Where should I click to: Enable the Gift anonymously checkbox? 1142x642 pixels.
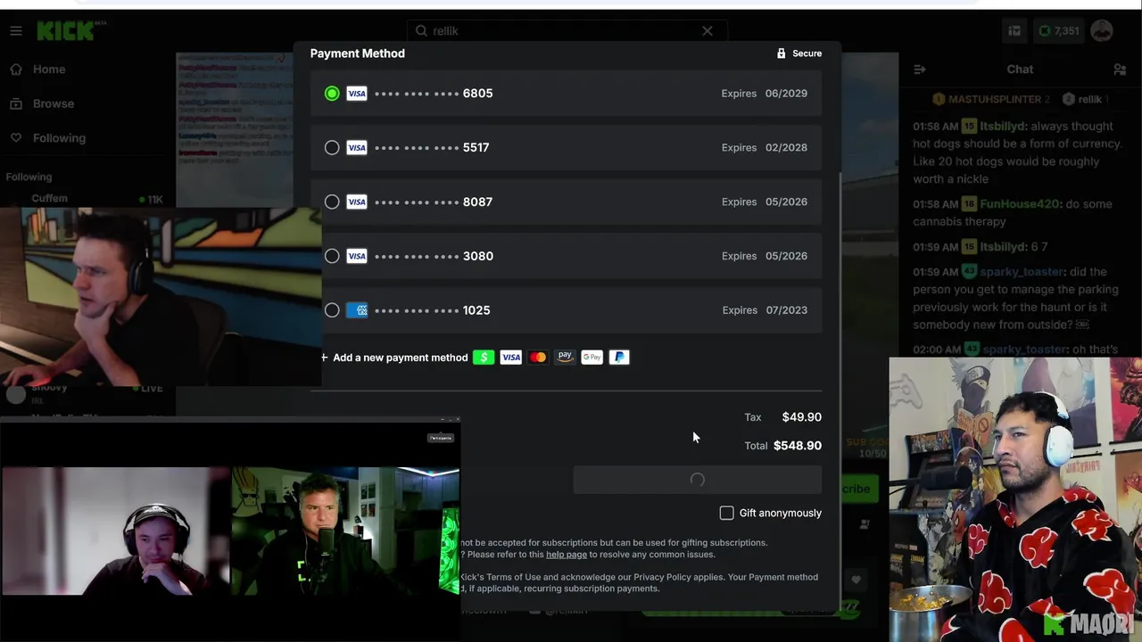tap(727, 513)
